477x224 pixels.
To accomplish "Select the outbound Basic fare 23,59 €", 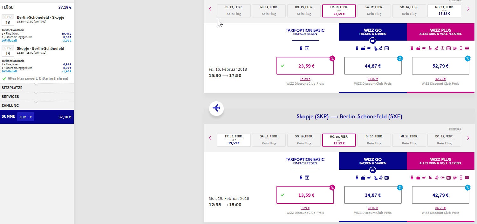I will click(x=305, y=66).
